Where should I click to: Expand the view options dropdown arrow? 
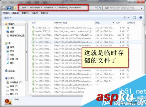pos(129,17)
